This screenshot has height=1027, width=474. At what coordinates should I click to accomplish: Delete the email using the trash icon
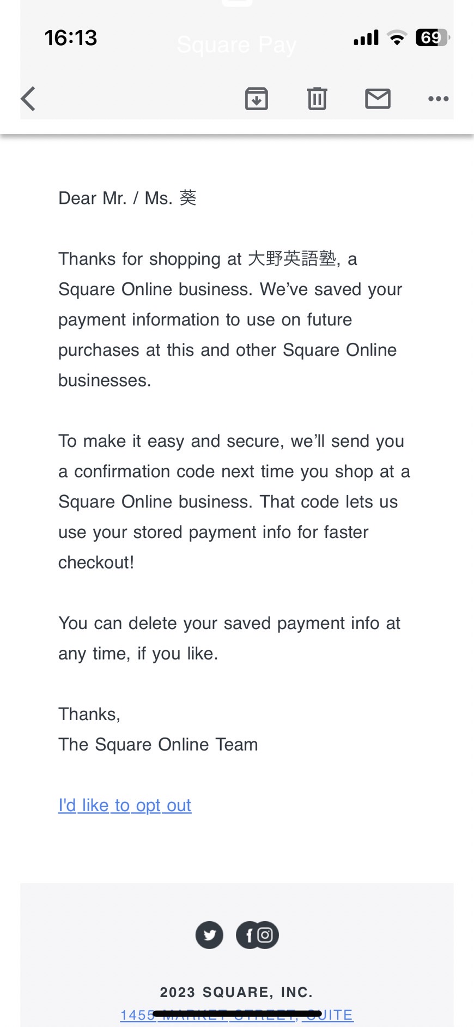(317, 99)
